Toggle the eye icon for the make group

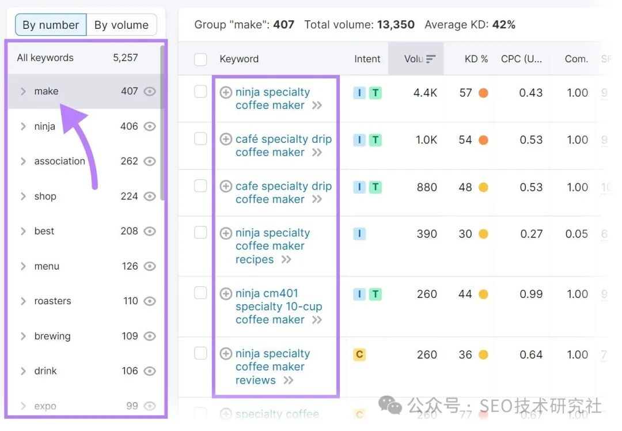[150, 91]
